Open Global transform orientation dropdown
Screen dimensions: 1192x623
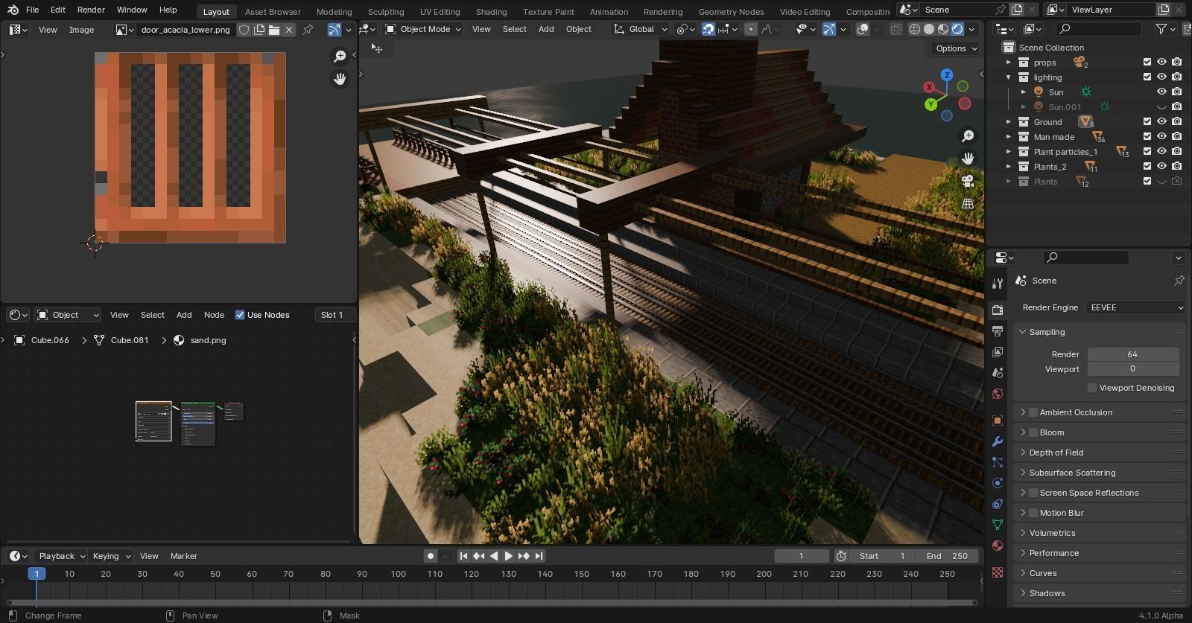coord(640,29)
